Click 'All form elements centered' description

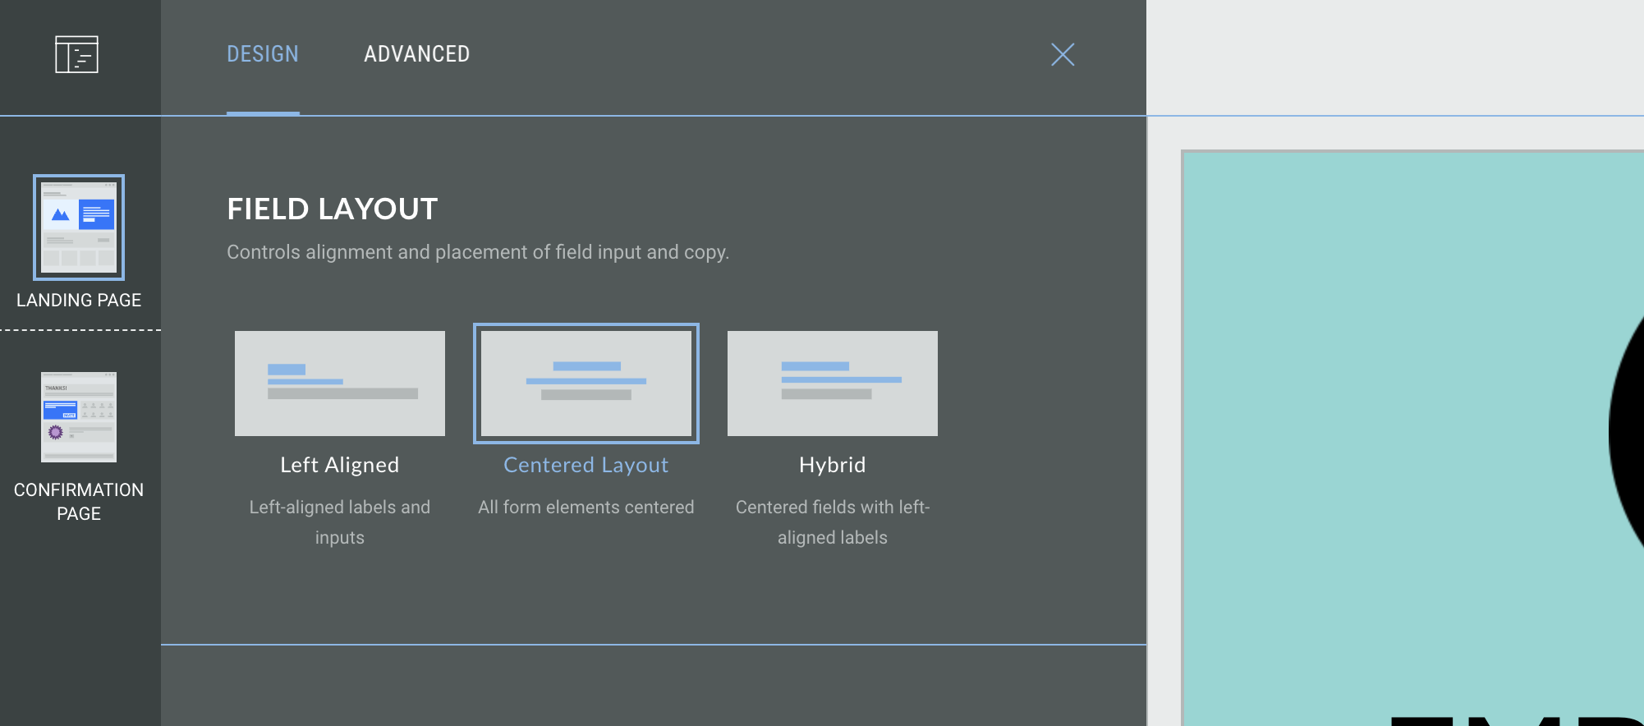click(586, 508)
